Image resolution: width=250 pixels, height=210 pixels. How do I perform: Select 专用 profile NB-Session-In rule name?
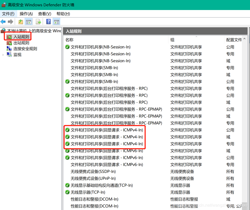(101, 54)
